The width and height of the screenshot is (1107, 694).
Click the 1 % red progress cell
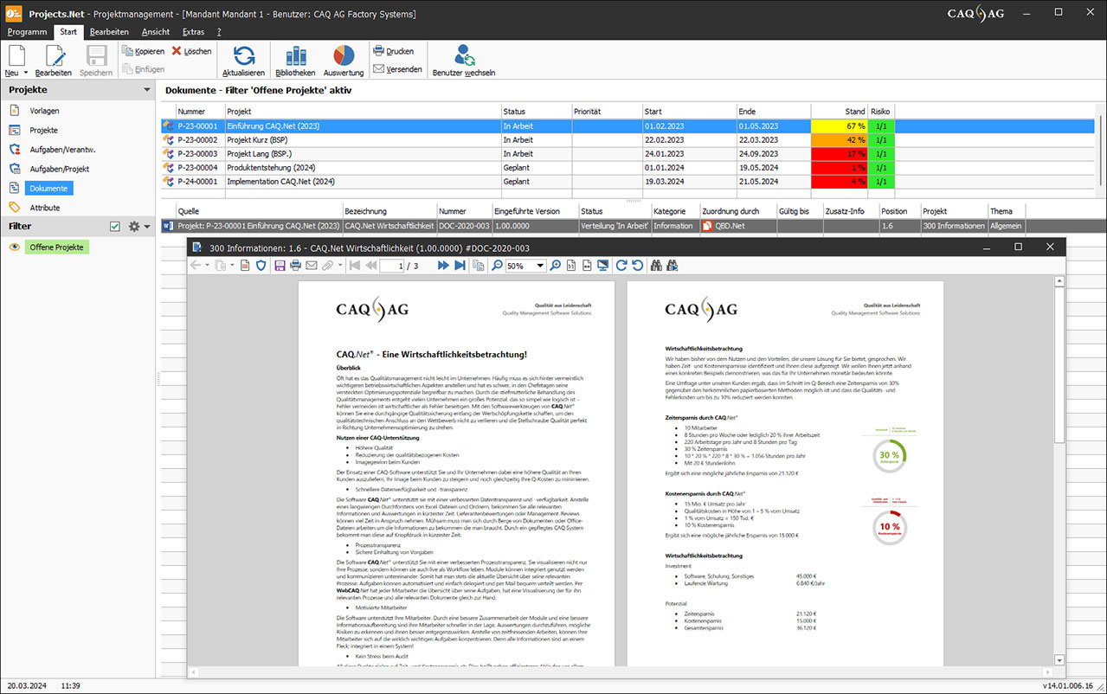pyautogui.click(x=839, y=168)
